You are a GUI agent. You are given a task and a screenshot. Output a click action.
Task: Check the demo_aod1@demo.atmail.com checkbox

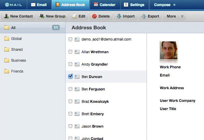[x=70, y=39]
